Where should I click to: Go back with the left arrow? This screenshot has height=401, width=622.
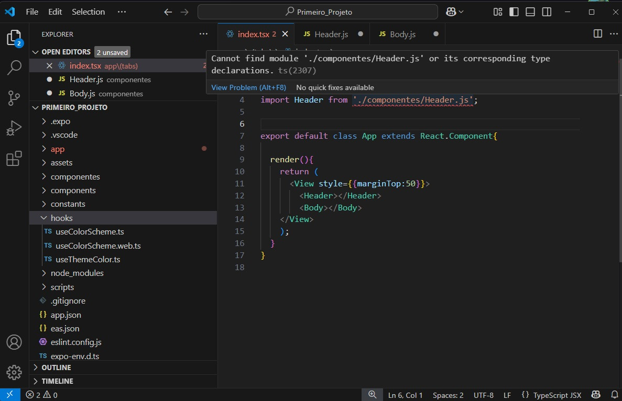(x=168, y=12)
